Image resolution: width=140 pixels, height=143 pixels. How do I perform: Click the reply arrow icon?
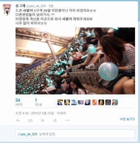point(18,120)
